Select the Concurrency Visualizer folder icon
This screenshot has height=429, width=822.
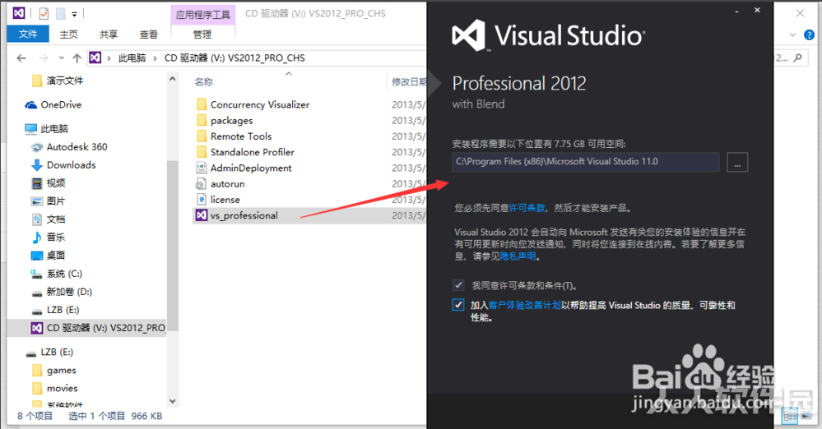(x=202, y=104)
